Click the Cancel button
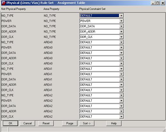This screenshot has width=166, height=132. pyautogui.click(x=28, y=123)
